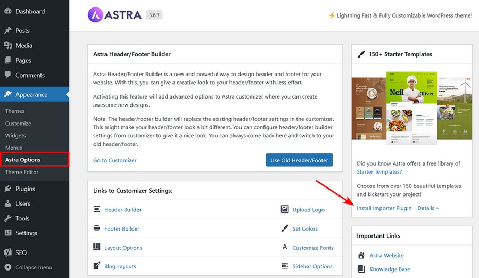
Task: Open the Theme Editor submenu item
Action: point(22,172)
